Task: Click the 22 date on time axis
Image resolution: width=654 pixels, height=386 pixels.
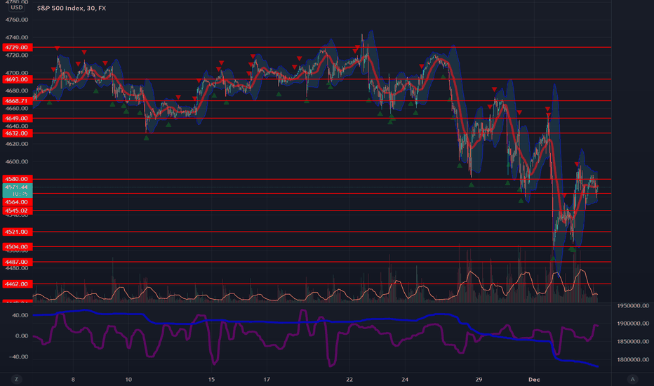Action: tap(349, 379)
